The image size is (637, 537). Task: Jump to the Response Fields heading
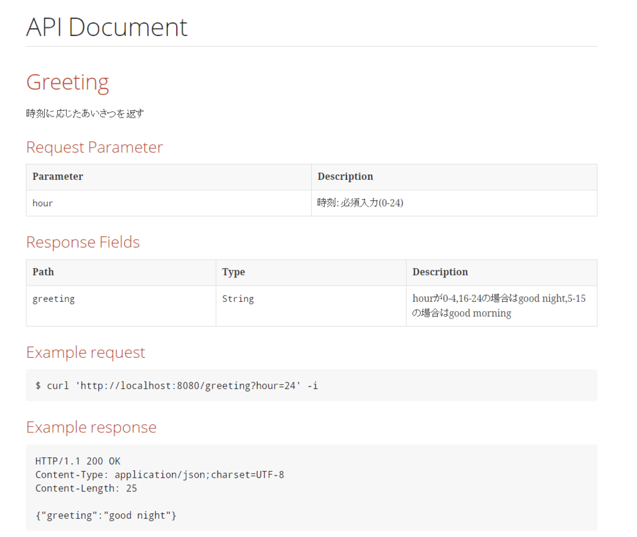83,242
